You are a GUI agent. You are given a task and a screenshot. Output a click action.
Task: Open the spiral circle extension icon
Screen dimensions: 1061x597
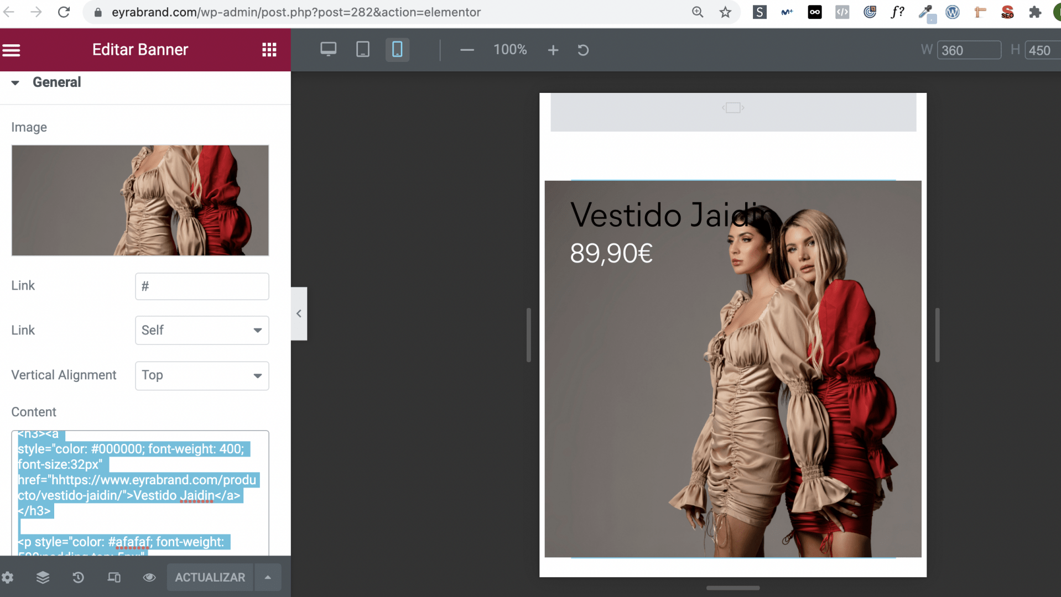[870, 12]
